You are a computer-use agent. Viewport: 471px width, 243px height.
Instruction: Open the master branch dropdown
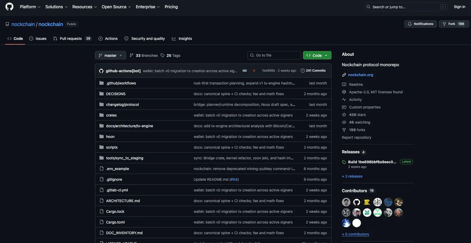point(110,55)
